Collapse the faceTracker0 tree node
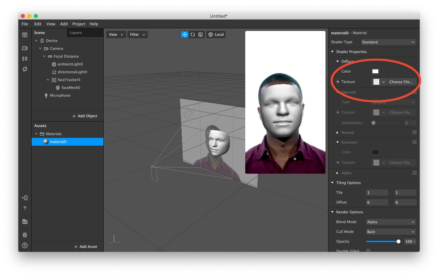This screenshot has height=276, width=438. tap(48, 80)
